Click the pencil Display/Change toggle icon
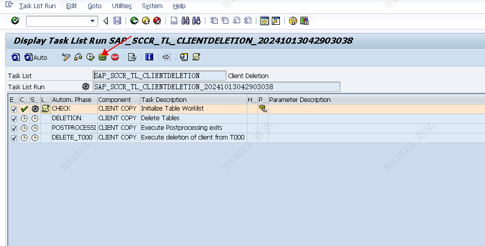Viewport: 485px width, 246px height. [x=66, y=57]
